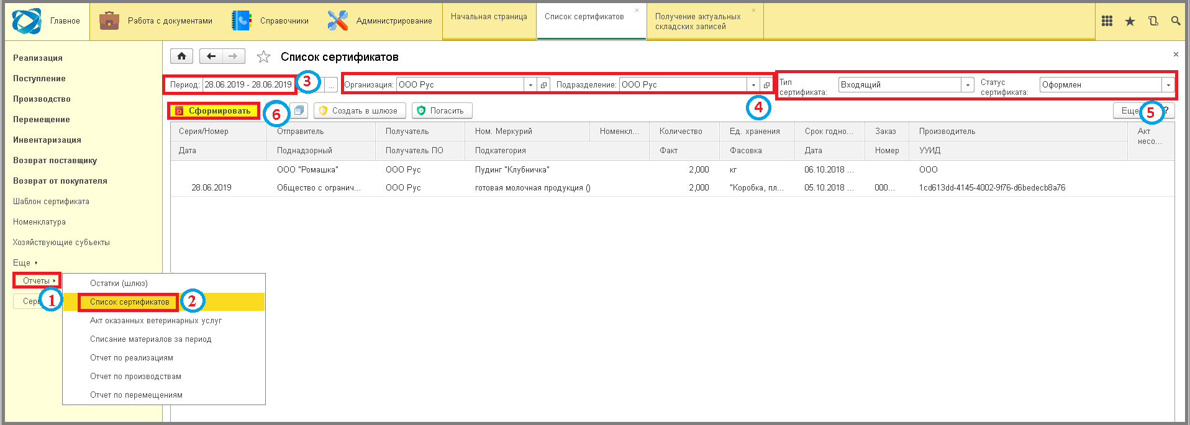Select Акт оказанных ветеринарных услуг
The image size is (1190, 425).
point(164,321)
